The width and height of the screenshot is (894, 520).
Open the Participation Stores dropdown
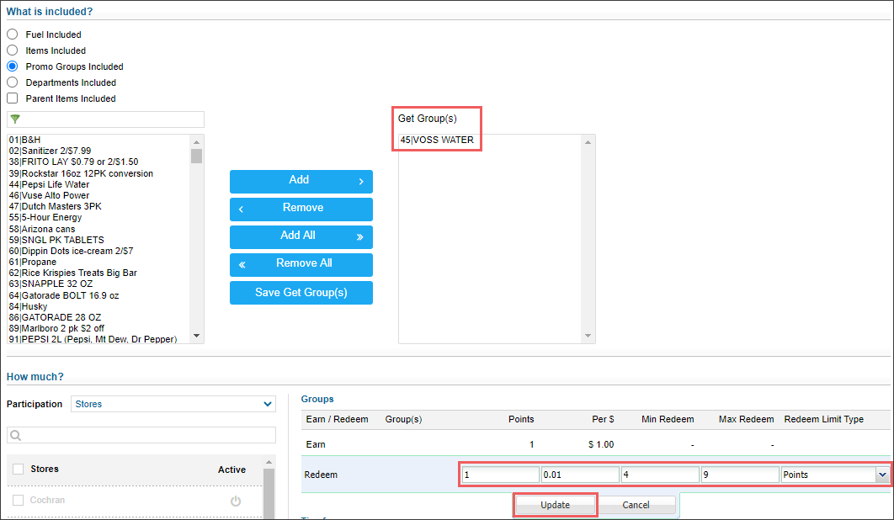(x=173, y=404)
